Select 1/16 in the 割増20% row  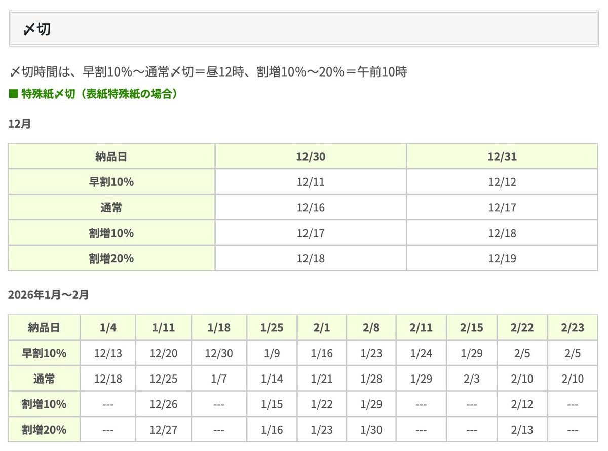[x=272, y=430]
